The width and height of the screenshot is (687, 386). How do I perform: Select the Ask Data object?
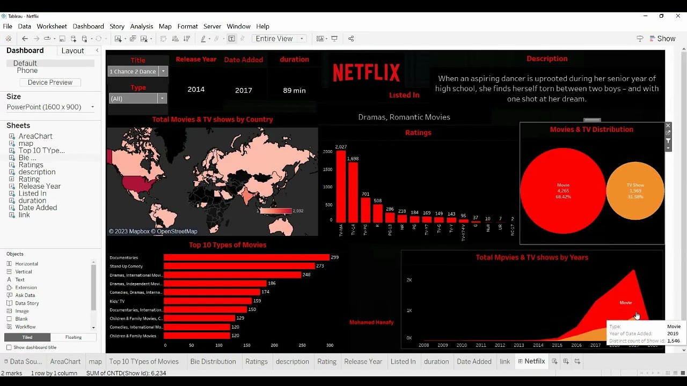pos(25,295)
